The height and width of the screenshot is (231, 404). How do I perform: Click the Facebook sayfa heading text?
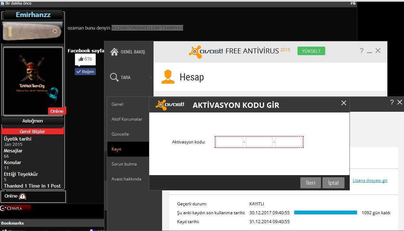point(86,51)
